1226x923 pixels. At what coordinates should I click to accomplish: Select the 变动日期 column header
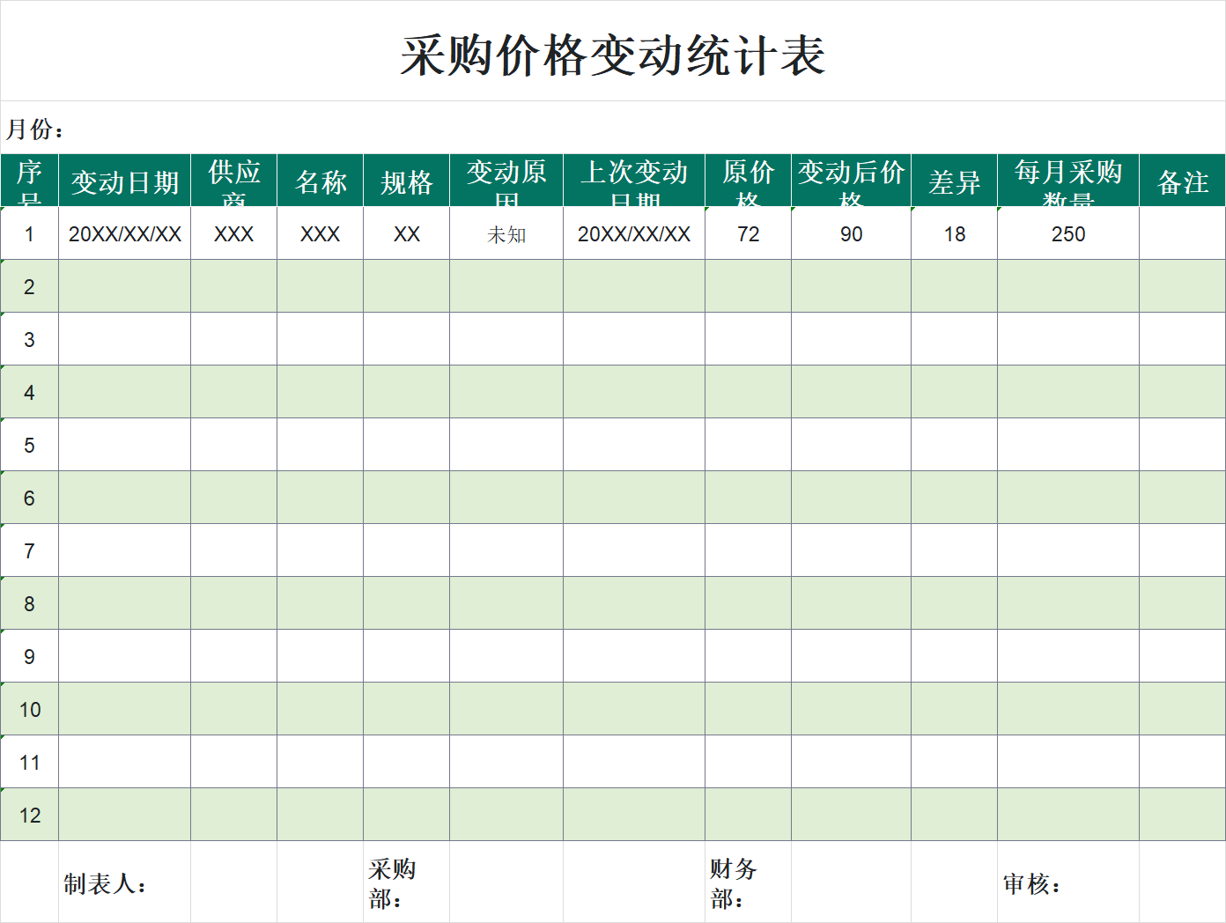[123, 181]
